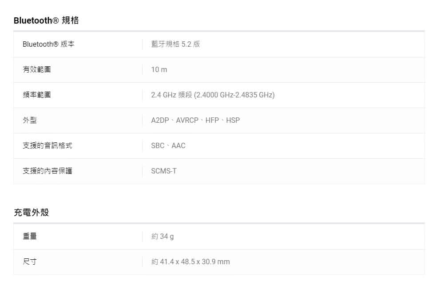Image resolution: width=444 pixels, height=290 pixels.
Task: Click the 充電外殼 section heading
Action: point(32,212)
